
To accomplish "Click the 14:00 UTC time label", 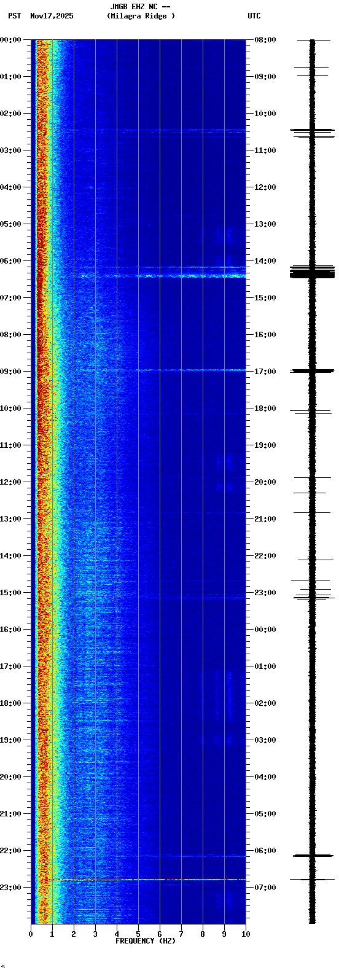I will (265, 261).
